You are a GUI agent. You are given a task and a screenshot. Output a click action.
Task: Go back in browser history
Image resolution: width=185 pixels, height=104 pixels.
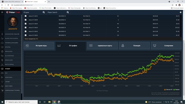(2, 5)
